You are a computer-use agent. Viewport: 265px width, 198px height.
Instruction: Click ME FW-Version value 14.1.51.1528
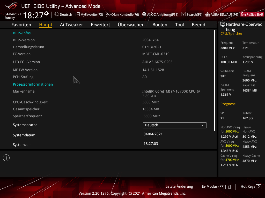click(x=153, y=70)
